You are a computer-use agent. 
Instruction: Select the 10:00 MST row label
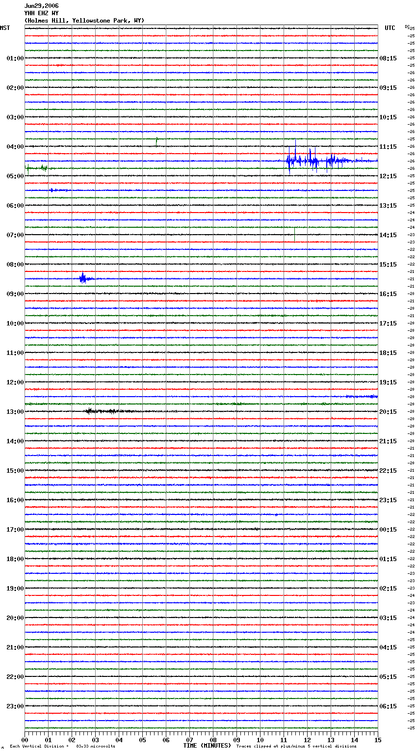pos(15,323)
